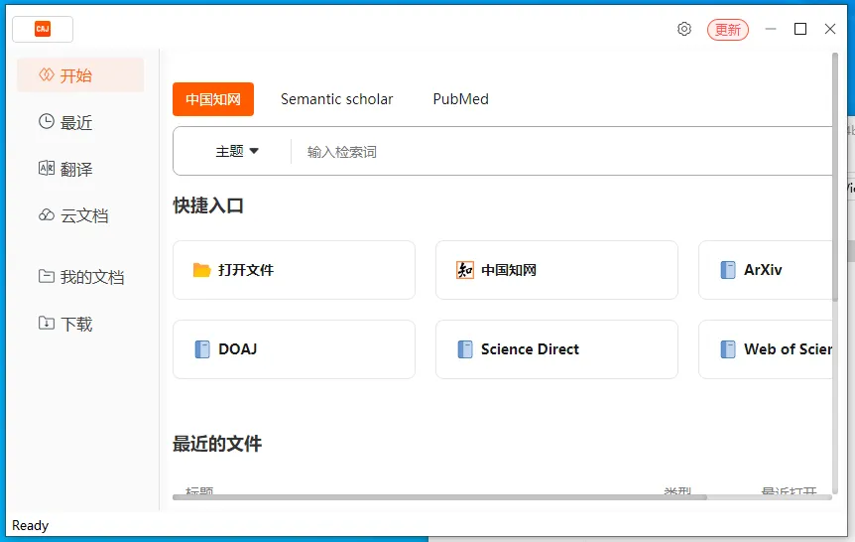Open the DOAJ shortcut card
Viewport: 855px width, 542px height.
(294, 349)
